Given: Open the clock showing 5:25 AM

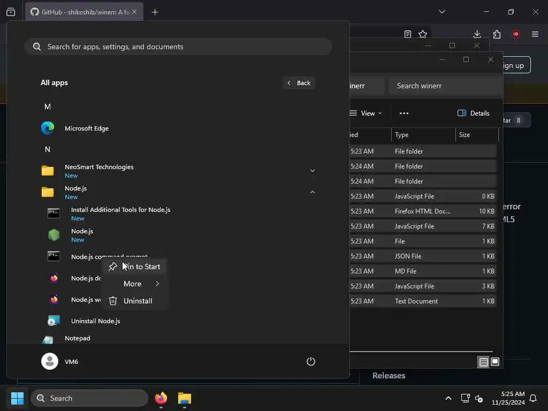Looking at the screenshot, I should point(508,398).
